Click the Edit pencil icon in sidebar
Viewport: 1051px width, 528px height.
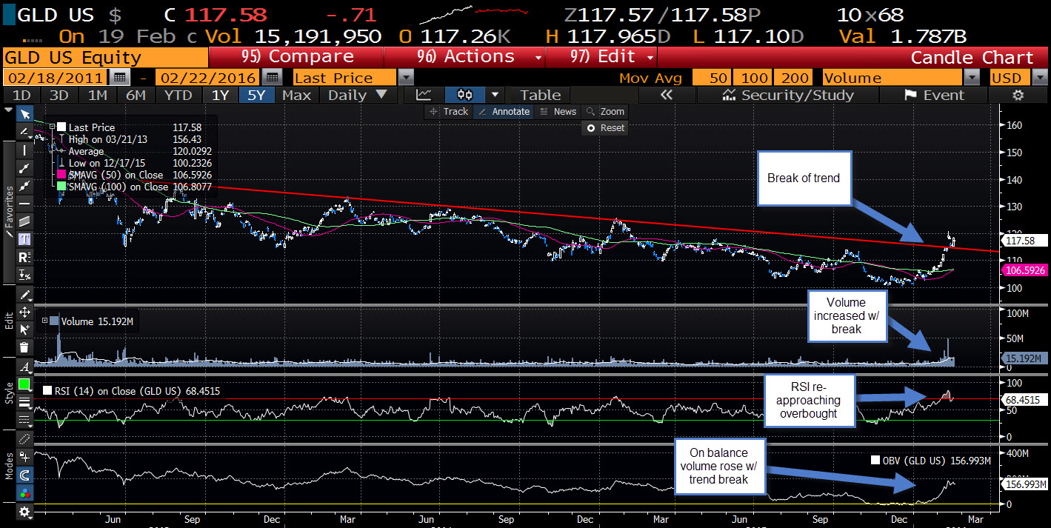(24, 293)
